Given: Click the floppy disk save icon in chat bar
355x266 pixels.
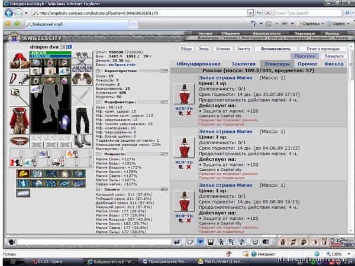Looking at the screenshot, I should point(211,242).
